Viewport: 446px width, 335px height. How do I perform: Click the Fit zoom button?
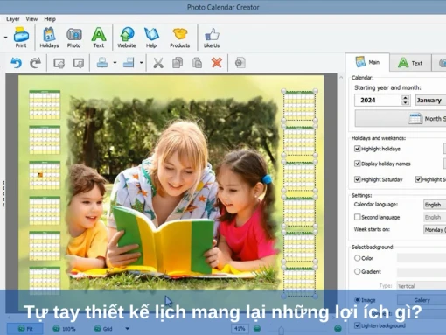pyautogui.click(x=25, y=329)
